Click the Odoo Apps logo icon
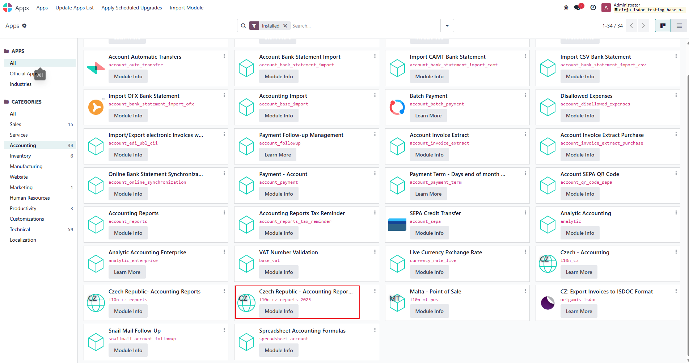The image size is (689, 363). (8, 8)
